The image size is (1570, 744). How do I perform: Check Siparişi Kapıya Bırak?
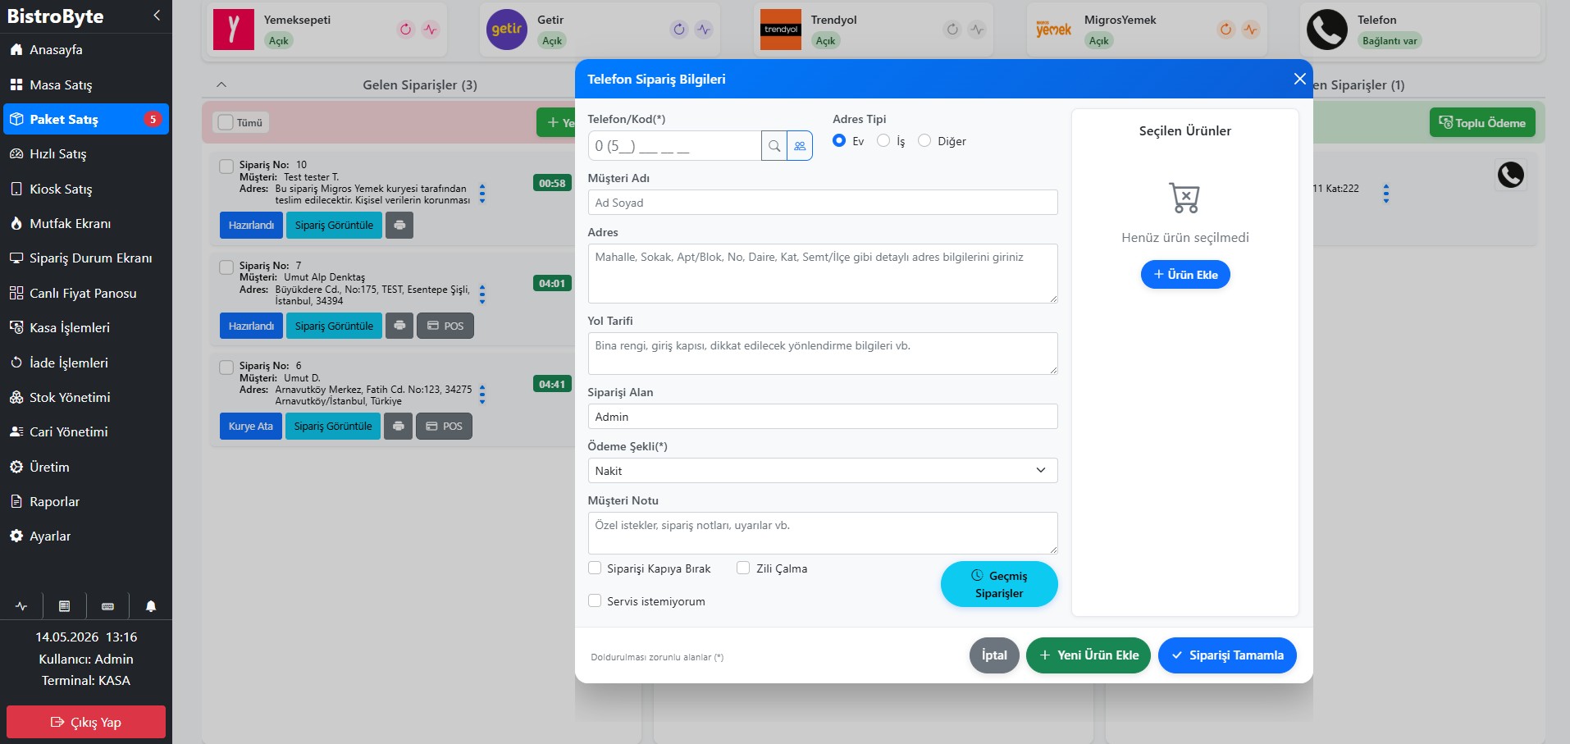595,568
